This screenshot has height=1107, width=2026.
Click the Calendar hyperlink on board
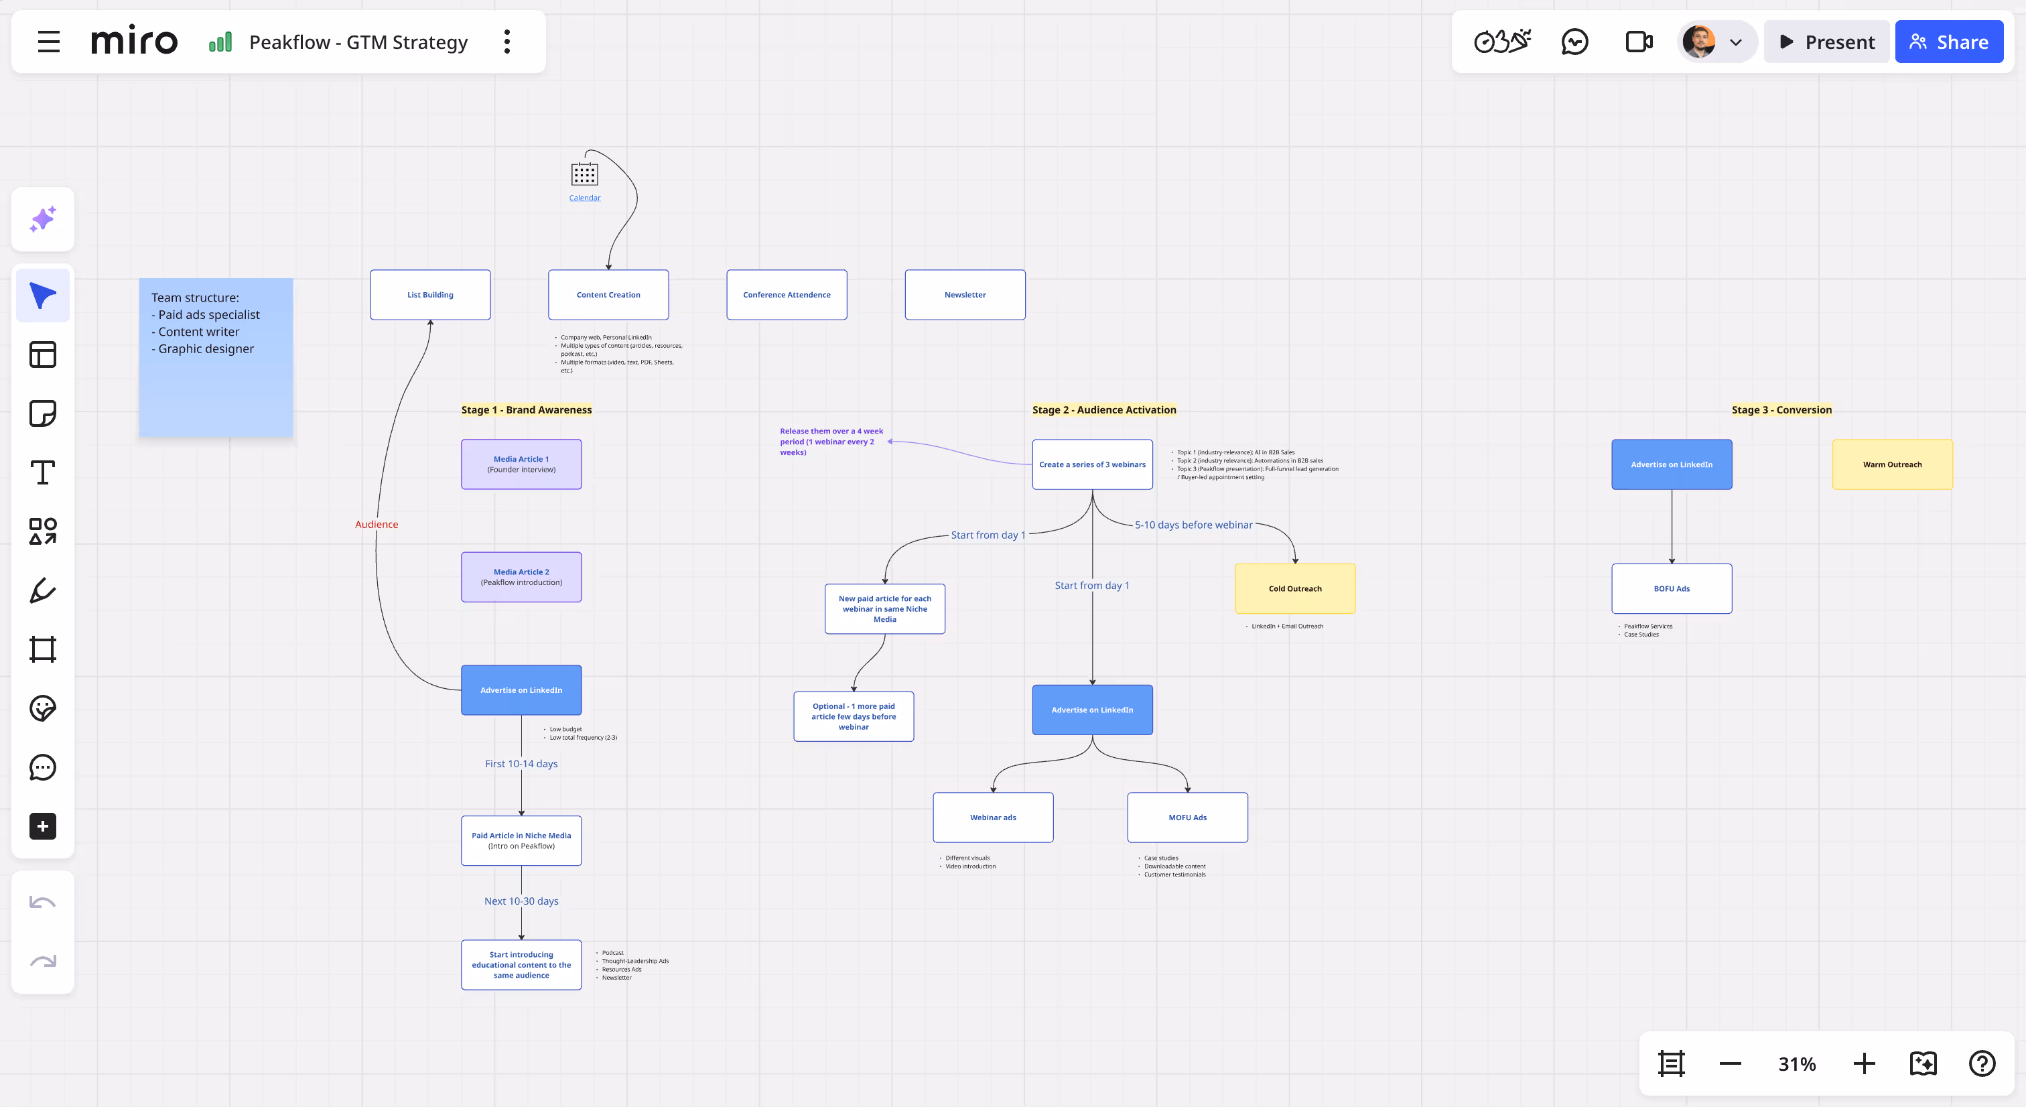coord(584,198)
